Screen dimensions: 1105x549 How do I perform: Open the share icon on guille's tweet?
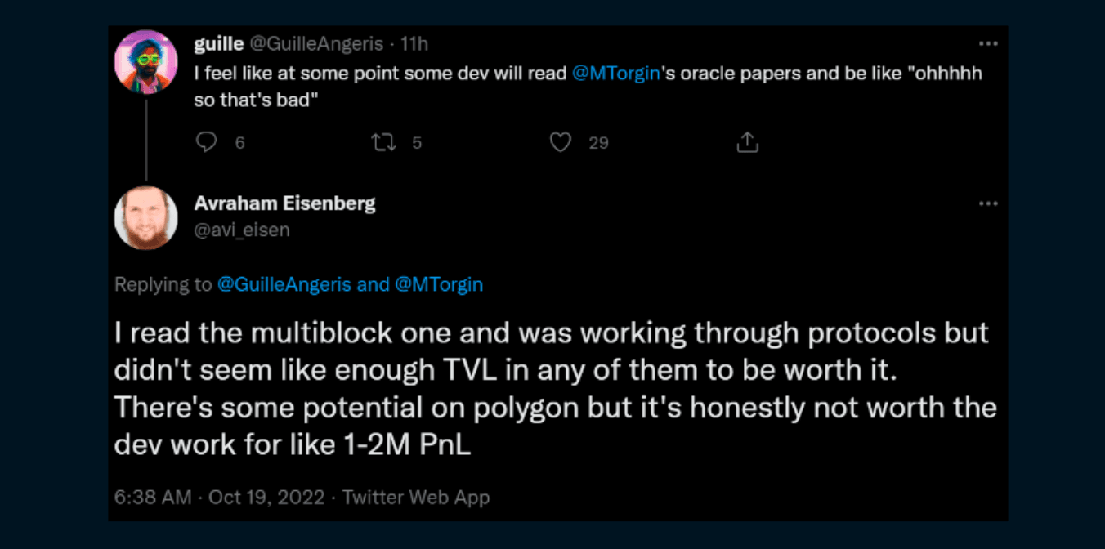747,143
